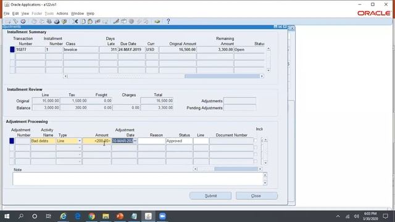Click the New record toolbar icon
Screen dimensions: 395x222
8,22
